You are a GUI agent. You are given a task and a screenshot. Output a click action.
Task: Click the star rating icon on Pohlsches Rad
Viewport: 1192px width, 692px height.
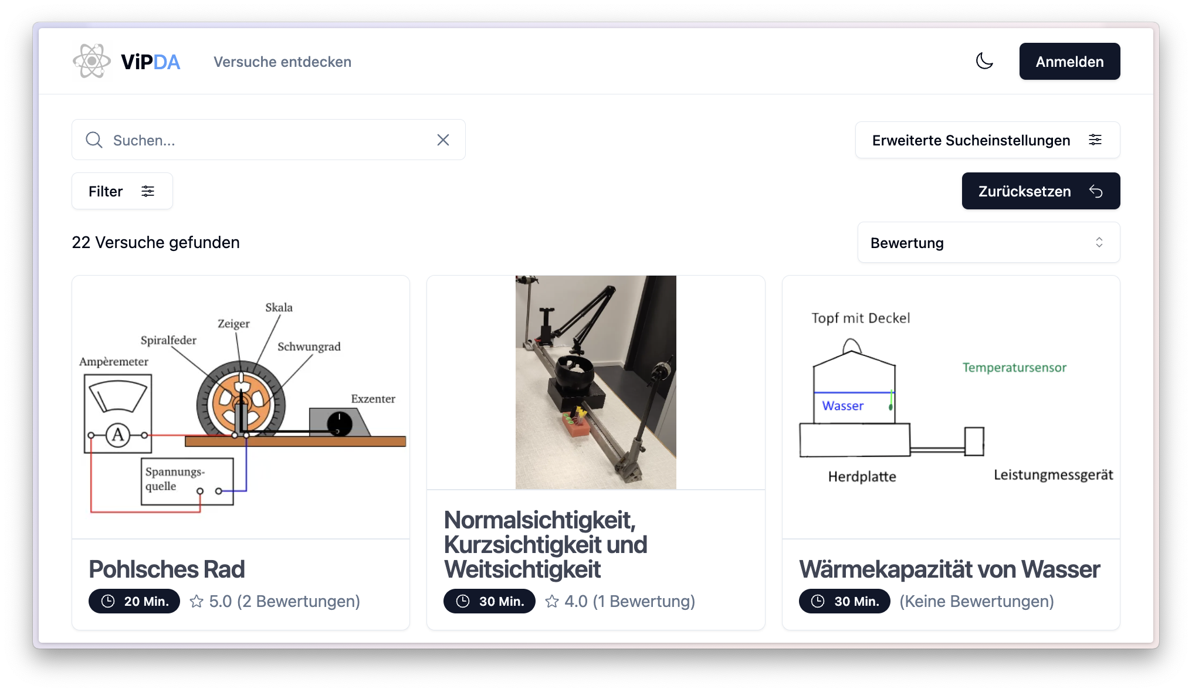tap(197, 601)
